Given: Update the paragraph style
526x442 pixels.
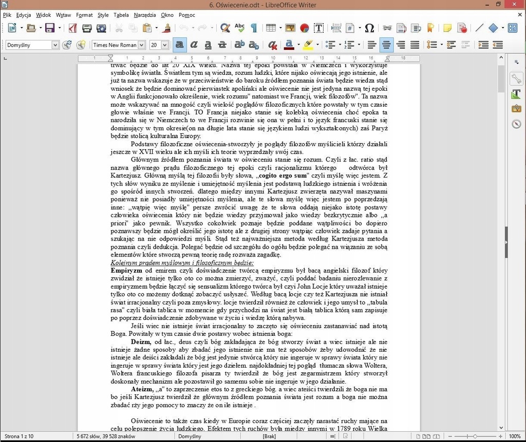Looking at the screenshot, I should 67,45.
